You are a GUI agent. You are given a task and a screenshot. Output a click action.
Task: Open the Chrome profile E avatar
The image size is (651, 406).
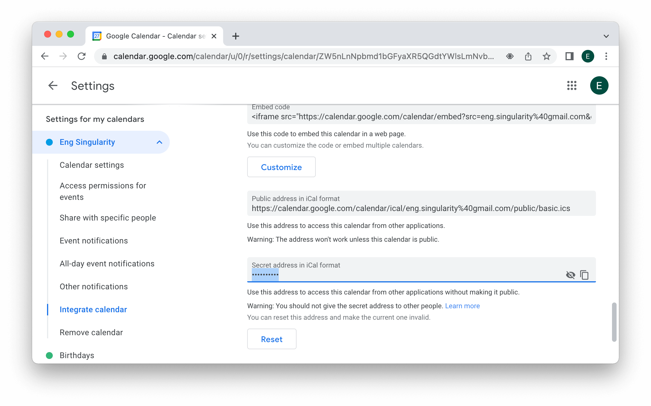(588, 56)
